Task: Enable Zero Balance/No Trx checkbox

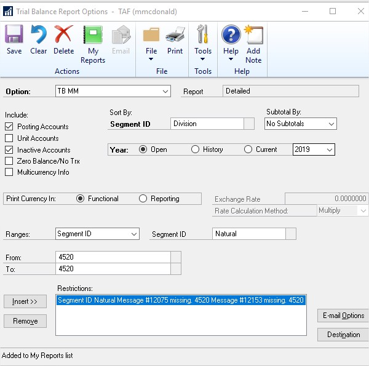Action: [x=9, y=161]
